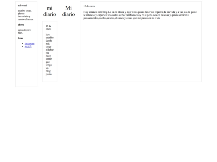Select the 'escribo cosas, pienso demasiado' paragraph
Image resolution: width=217 pixels, height=162 pixels.
[26, 15]
